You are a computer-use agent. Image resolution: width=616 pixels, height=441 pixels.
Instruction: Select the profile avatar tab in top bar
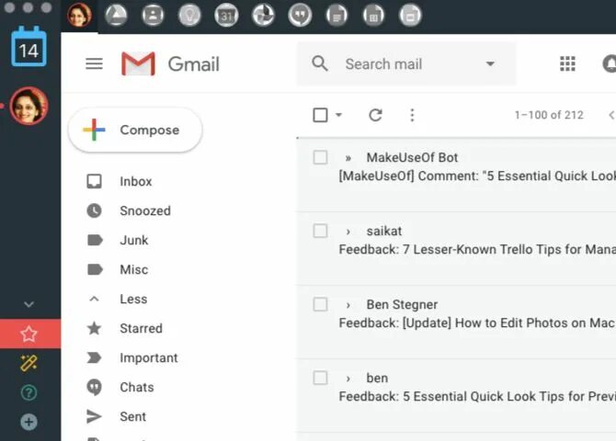(79, 16)
